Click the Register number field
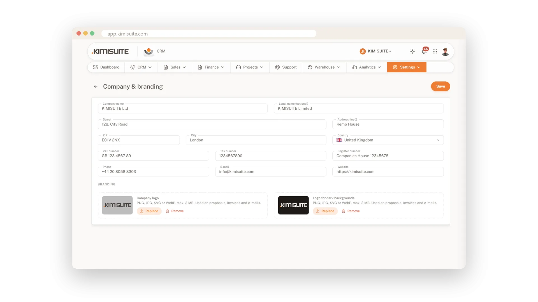Image resolution: width=538 pixels, height=302 pixels. pos(388,156)
